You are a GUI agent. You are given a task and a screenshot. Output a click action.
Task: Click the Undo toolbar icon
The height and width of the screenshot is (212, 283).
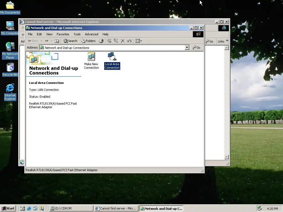pyautogui.click(x=129, y=41)
